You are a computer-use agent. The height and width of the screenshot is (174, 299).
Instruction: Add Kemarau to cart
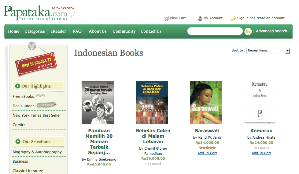coord(261,153)
